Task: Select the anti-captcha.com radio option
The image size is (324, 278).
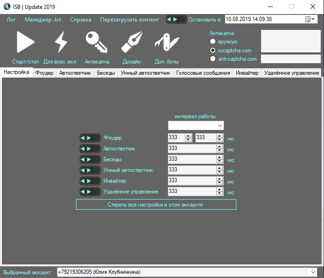Action: [x=213, y=59]
